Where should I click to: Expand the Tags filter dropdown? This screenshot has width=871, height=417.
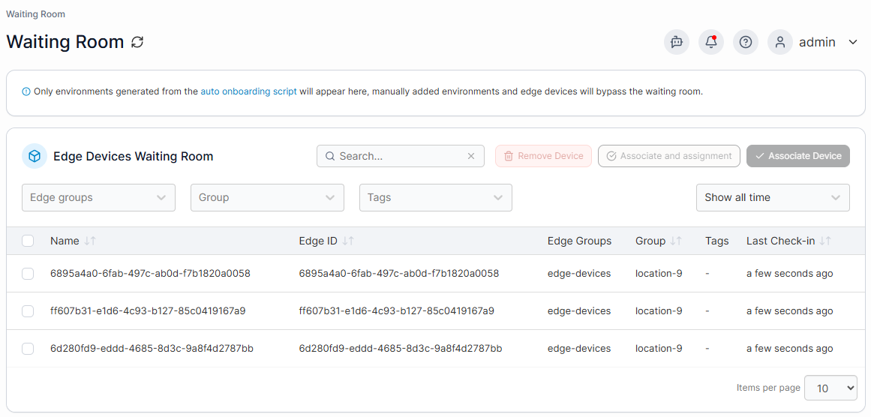click(x=435, y=198)
